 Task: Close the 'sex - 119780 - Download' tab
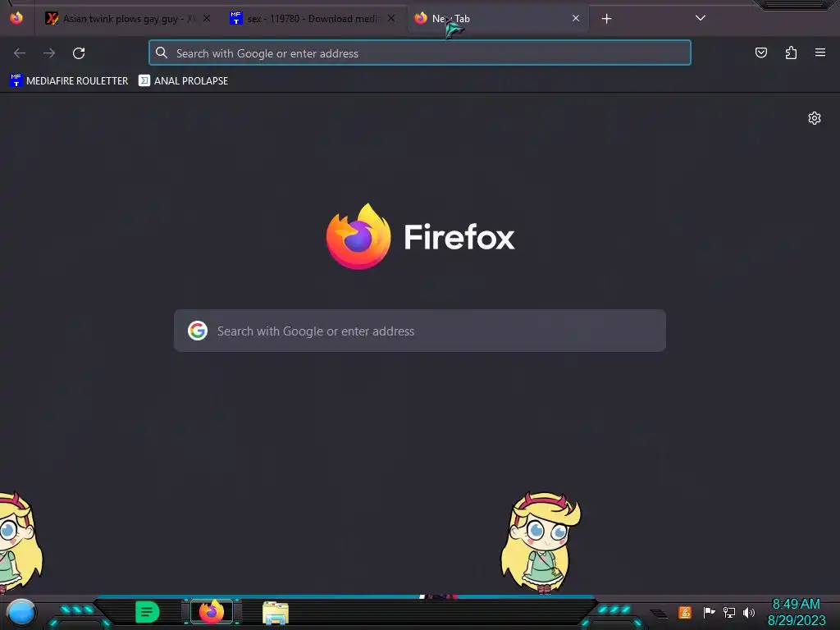[x=391, y=18]
